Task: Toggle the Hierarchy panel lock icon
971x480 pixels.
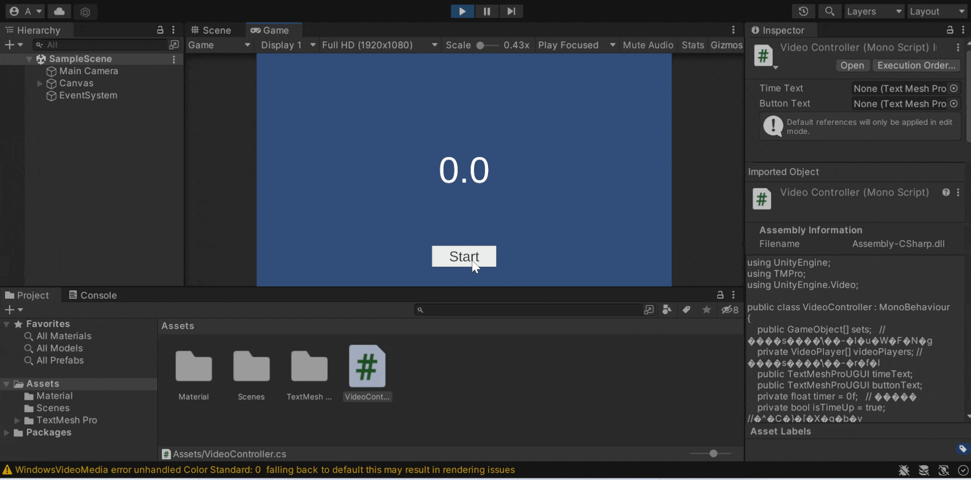Action: tap(160, 30)
